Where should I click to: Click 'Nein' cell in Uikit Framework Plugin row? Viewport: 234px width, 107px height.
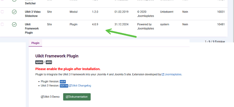point(185,24)
